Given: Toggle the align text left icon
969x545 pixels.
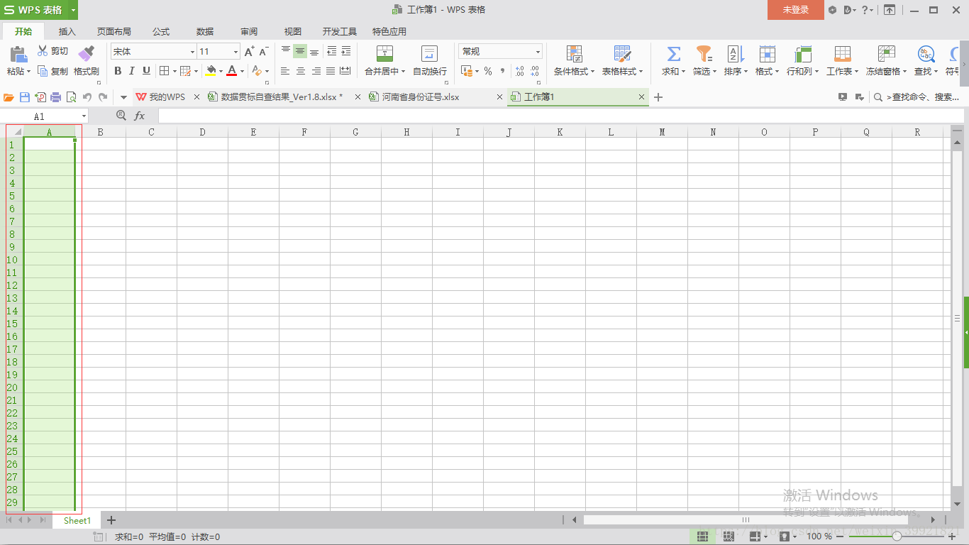Looking at the screenshot, I should coord(285,71).
